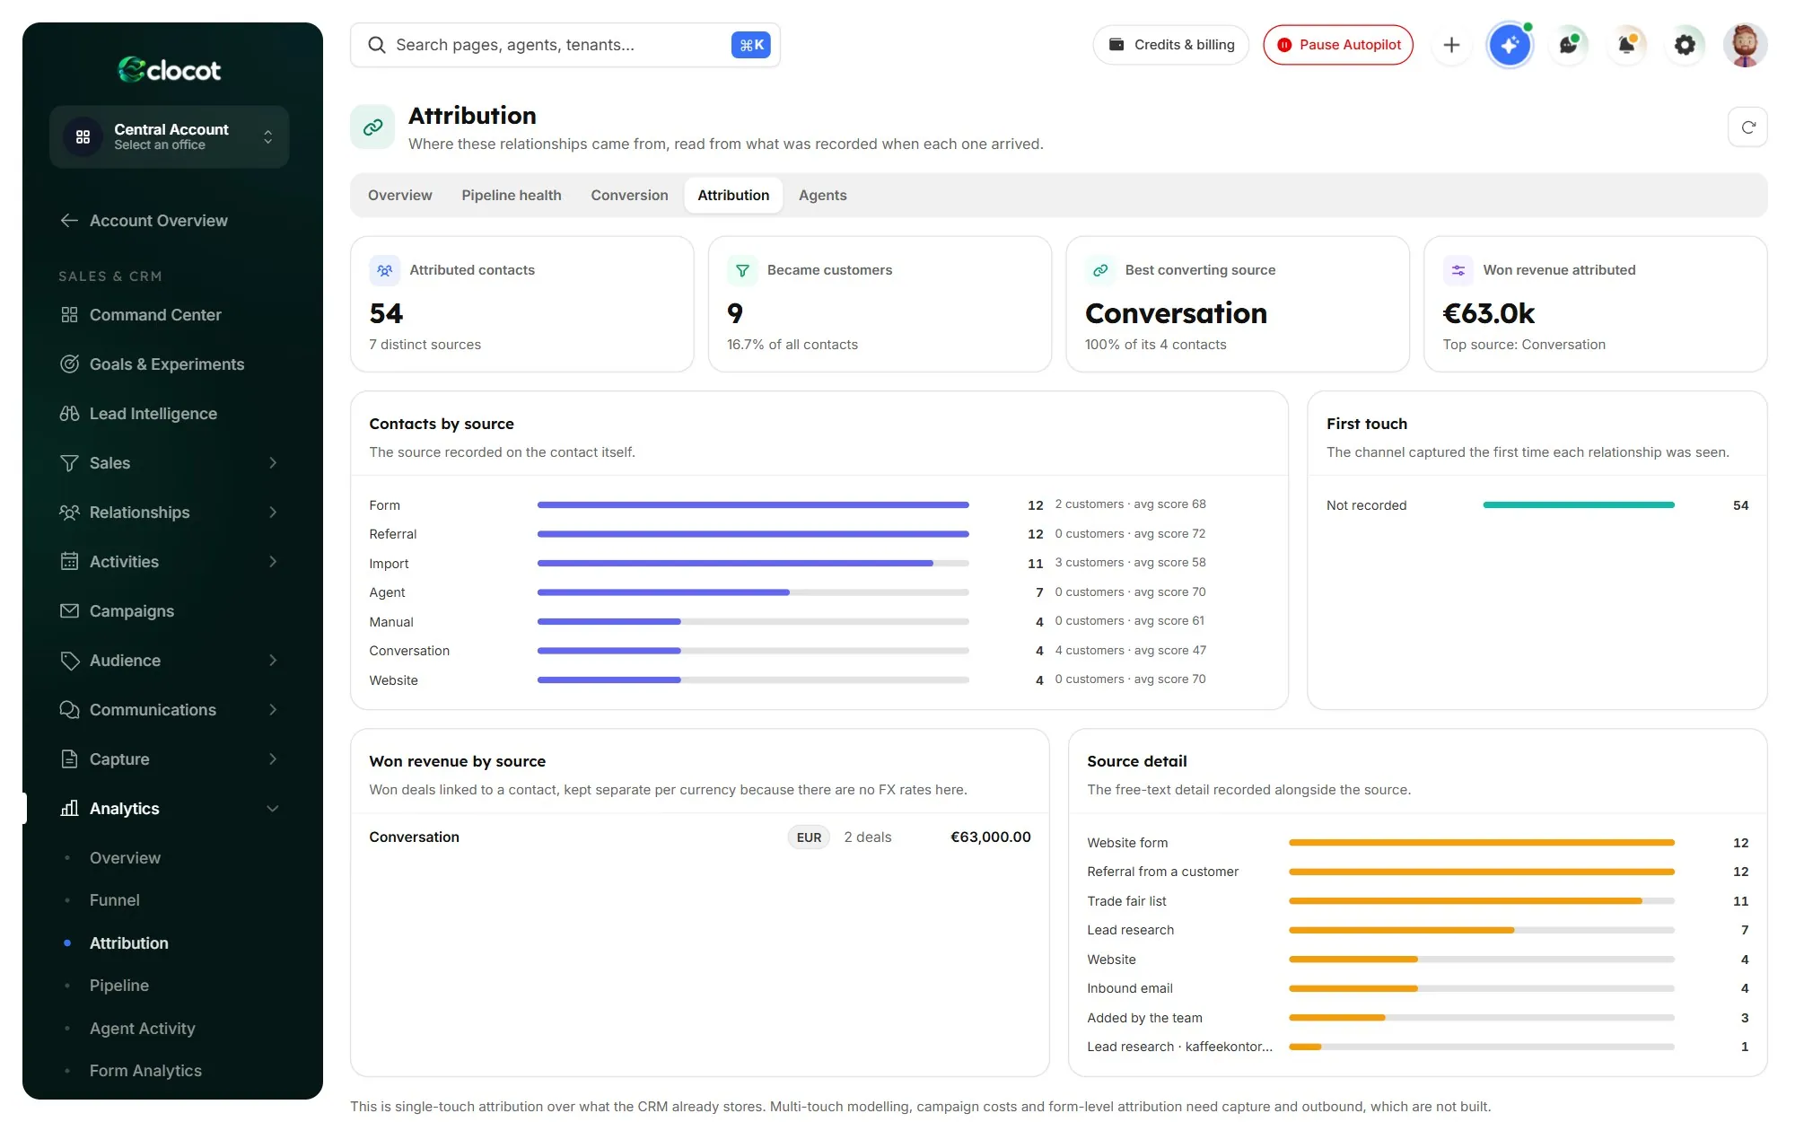
Task: Open Agent Activity in sidebar
Action: pyautogui.click(x=142, y=1029)
